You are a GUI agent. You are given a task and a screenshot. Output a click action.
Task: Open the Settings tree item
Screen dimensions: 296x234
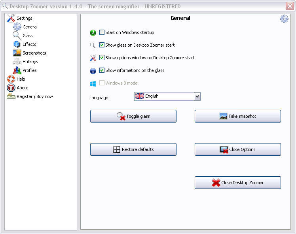coord(25,18)
